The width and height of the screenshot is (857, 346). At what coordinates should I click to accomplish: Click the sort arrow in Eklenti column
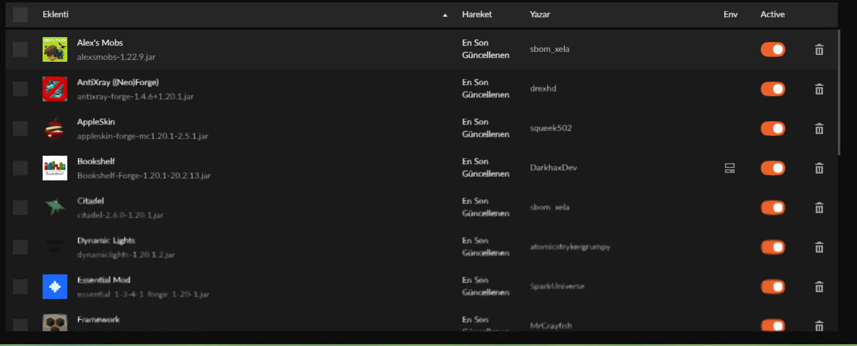point(445,15)
